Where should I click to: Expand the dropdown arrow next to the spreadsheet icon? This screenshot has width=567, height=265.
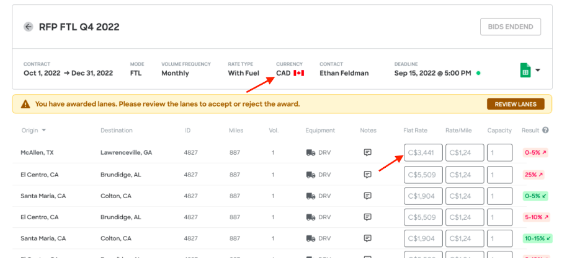537,71
